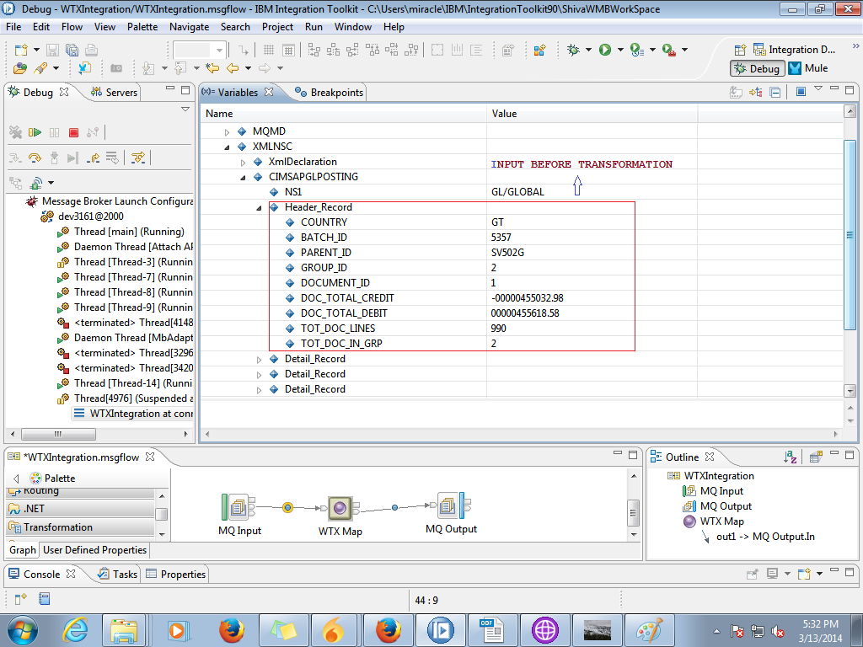Click the Name column header
Viewport: 863px width, 647px height.
[344, 114]
